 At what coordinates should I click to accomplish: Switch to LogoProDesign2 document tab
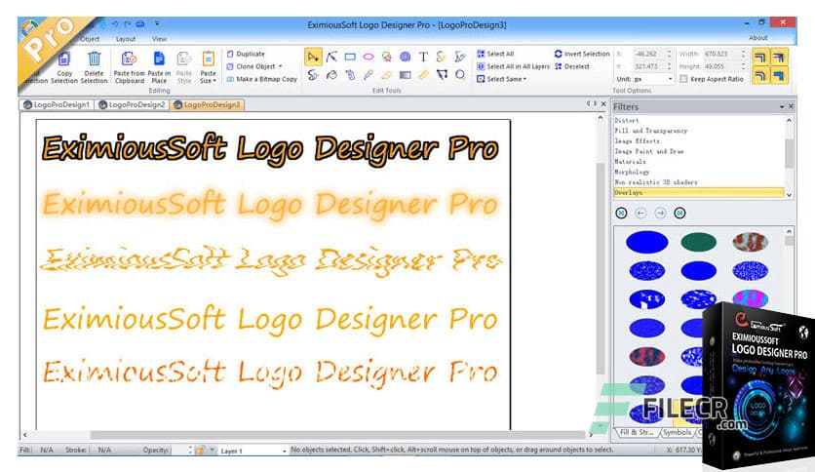click(x=132, y=105)
